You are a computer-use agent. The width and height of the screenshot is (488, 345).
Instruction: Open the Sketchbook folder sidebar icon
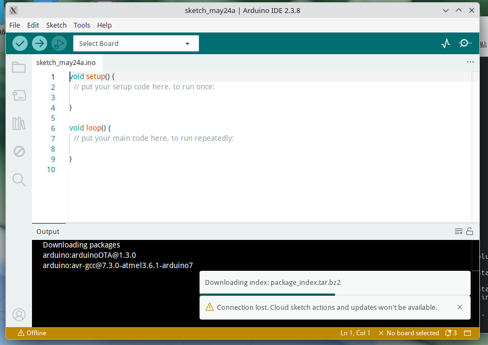18,67
